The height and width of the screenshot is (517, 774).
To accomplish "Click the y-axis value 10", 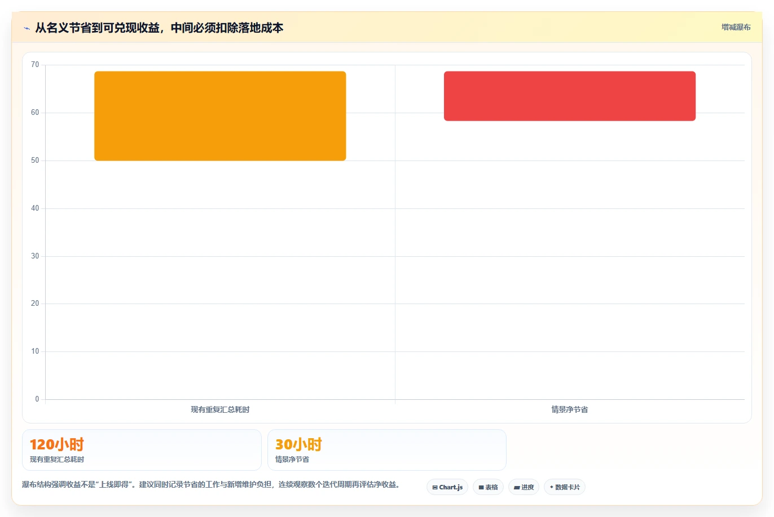I will pyautogui.click(x=35, y=351).
